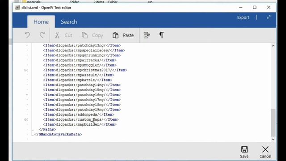Screen dimensions: 286x161
Task: Click the mpsmuggler item line
Action: 80,65
